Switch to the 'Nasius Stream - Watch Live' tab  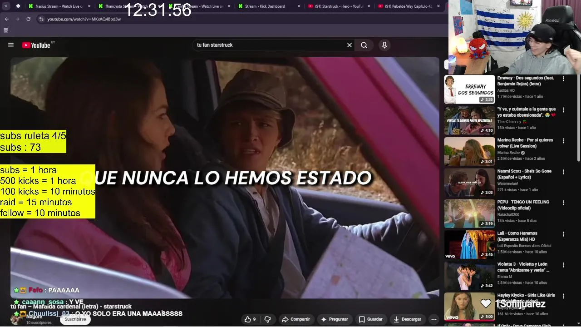[59, 6]
